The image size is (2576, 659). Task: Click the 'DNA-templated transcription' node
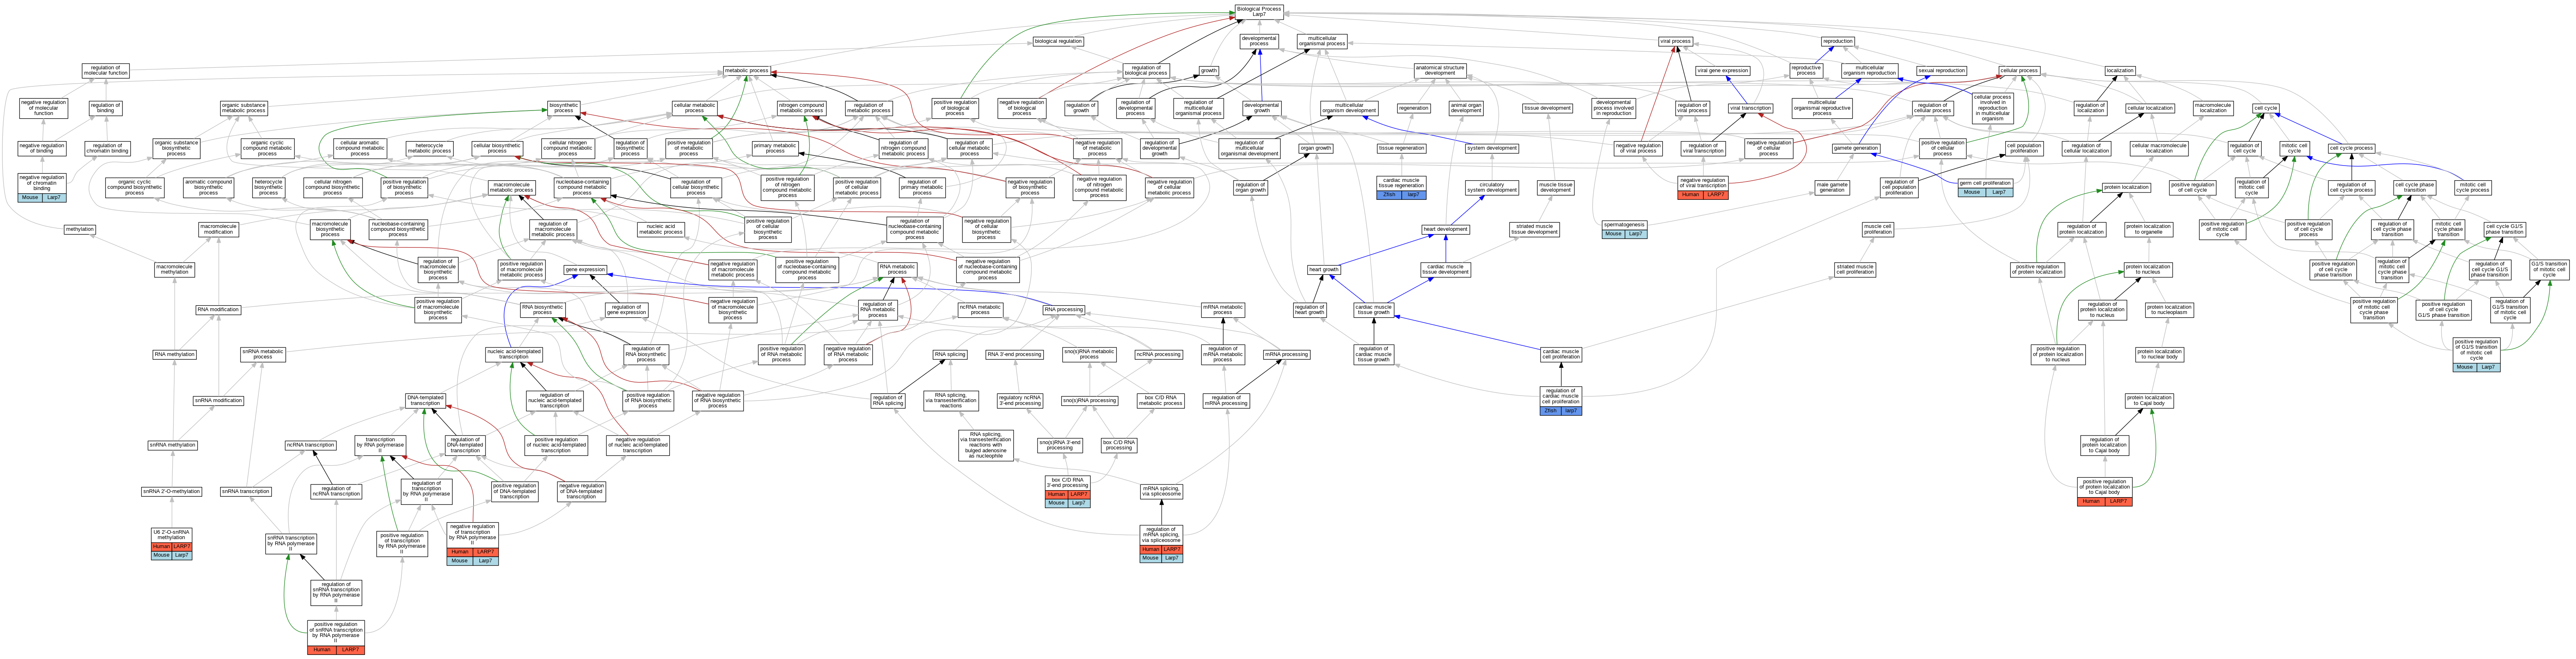tap(426, 400)
